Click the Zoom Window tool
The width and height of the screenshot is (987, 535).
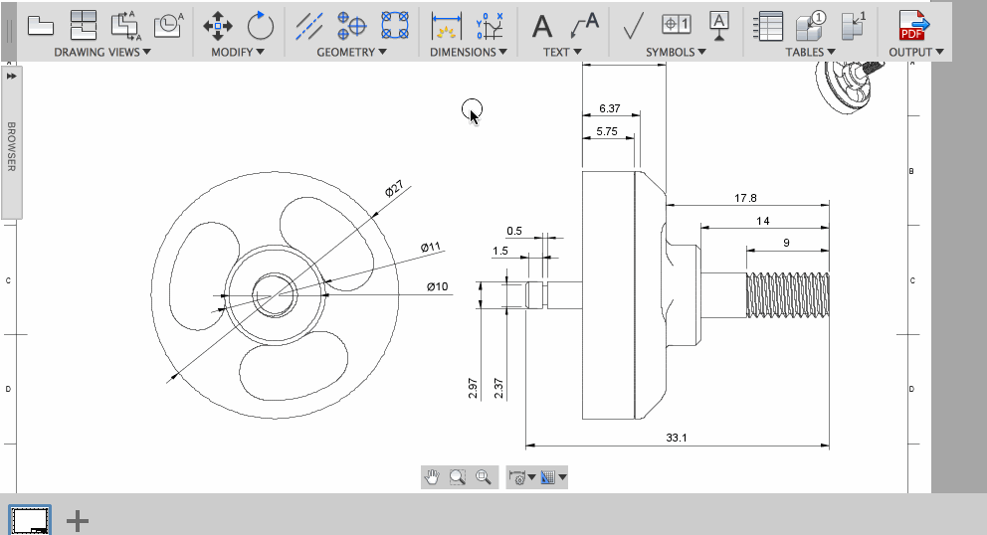tap(458, 477)
